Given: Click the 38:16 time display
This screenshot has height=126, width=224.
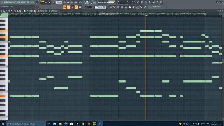Looking at the screenshot, I should (x=90, y=2).
